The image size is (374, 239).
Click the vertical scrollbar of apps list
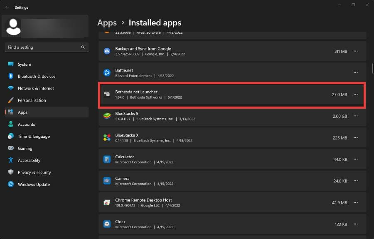(373, 67)
